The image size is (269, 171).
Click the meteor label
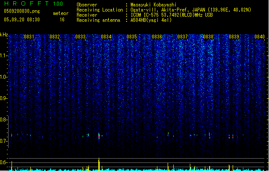pyautogui.click(x=61, y=13)
